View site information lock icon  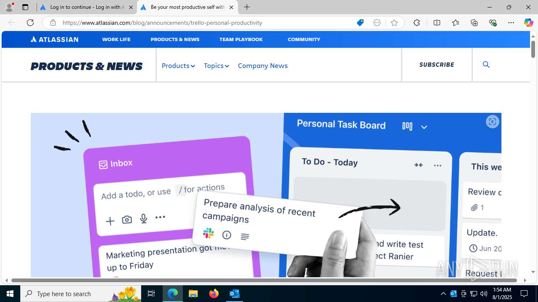pos(53,23)
